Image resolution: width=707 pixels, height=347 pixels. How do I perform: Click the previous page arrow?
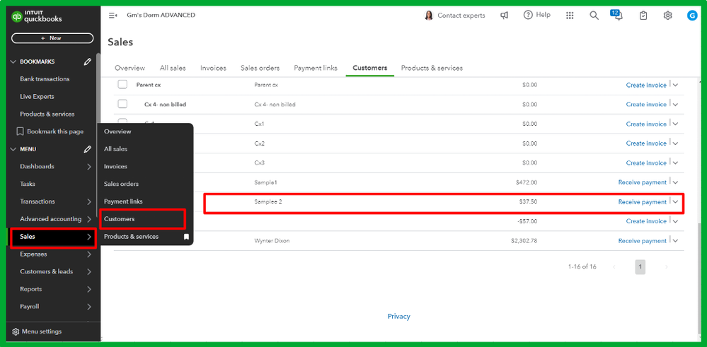(614, 267)
